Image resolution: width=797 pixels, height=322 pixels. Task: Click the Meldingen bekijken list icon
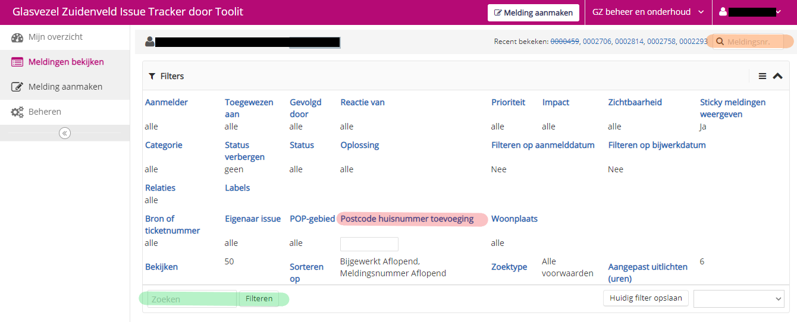coord(17,62)
